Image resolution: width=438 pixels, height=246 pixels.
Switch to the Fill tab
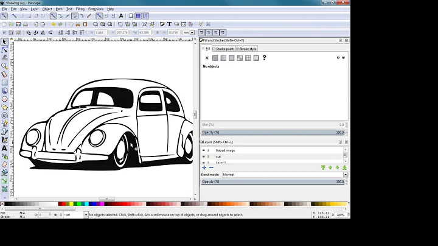[206, 49]
